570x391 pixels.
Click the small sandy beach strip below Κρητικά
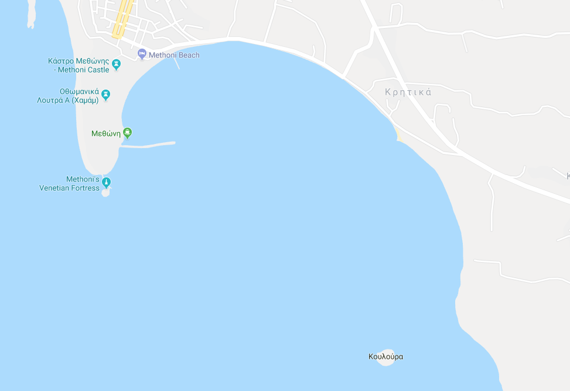(x=398, y=134)
